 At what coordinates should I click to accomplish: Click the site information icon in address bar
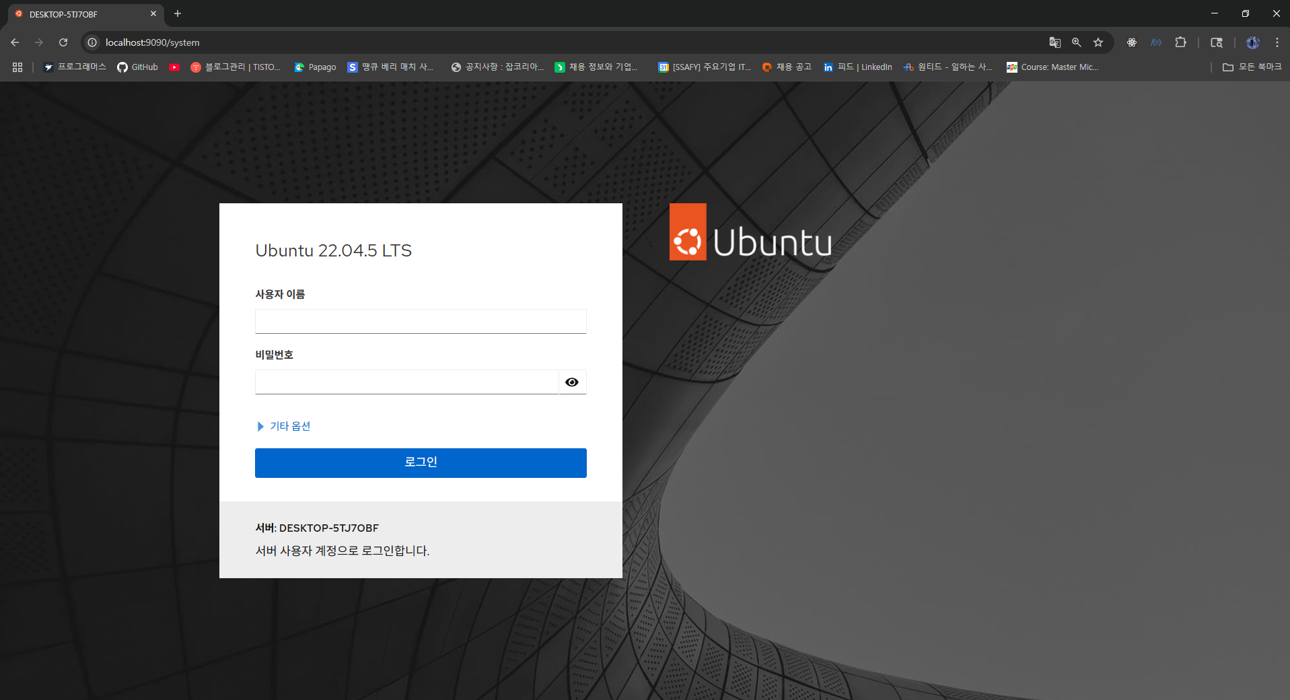pyautogui.click(x=92, y=42)
